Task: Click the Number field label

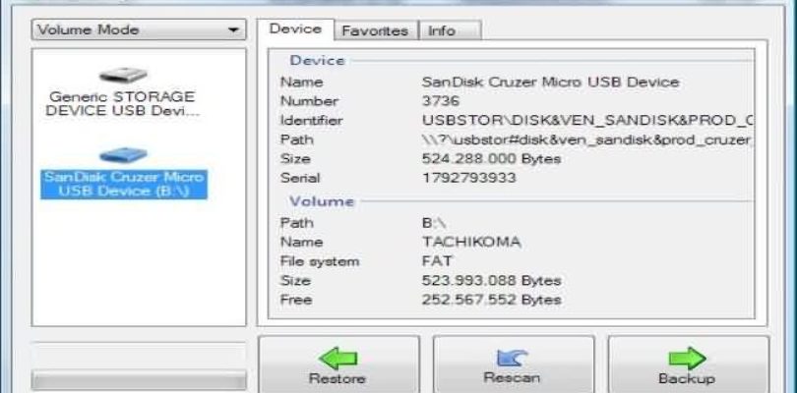Action: tap(309, 101)
